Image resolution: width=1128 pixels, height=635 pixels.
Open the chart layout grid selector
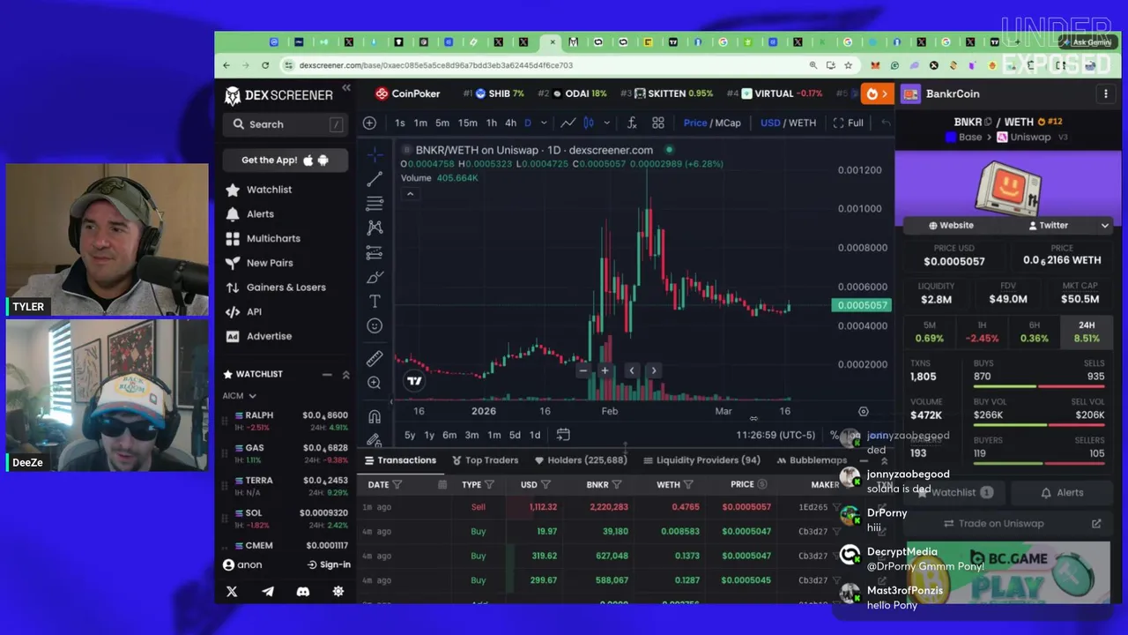tap(658, 123)
